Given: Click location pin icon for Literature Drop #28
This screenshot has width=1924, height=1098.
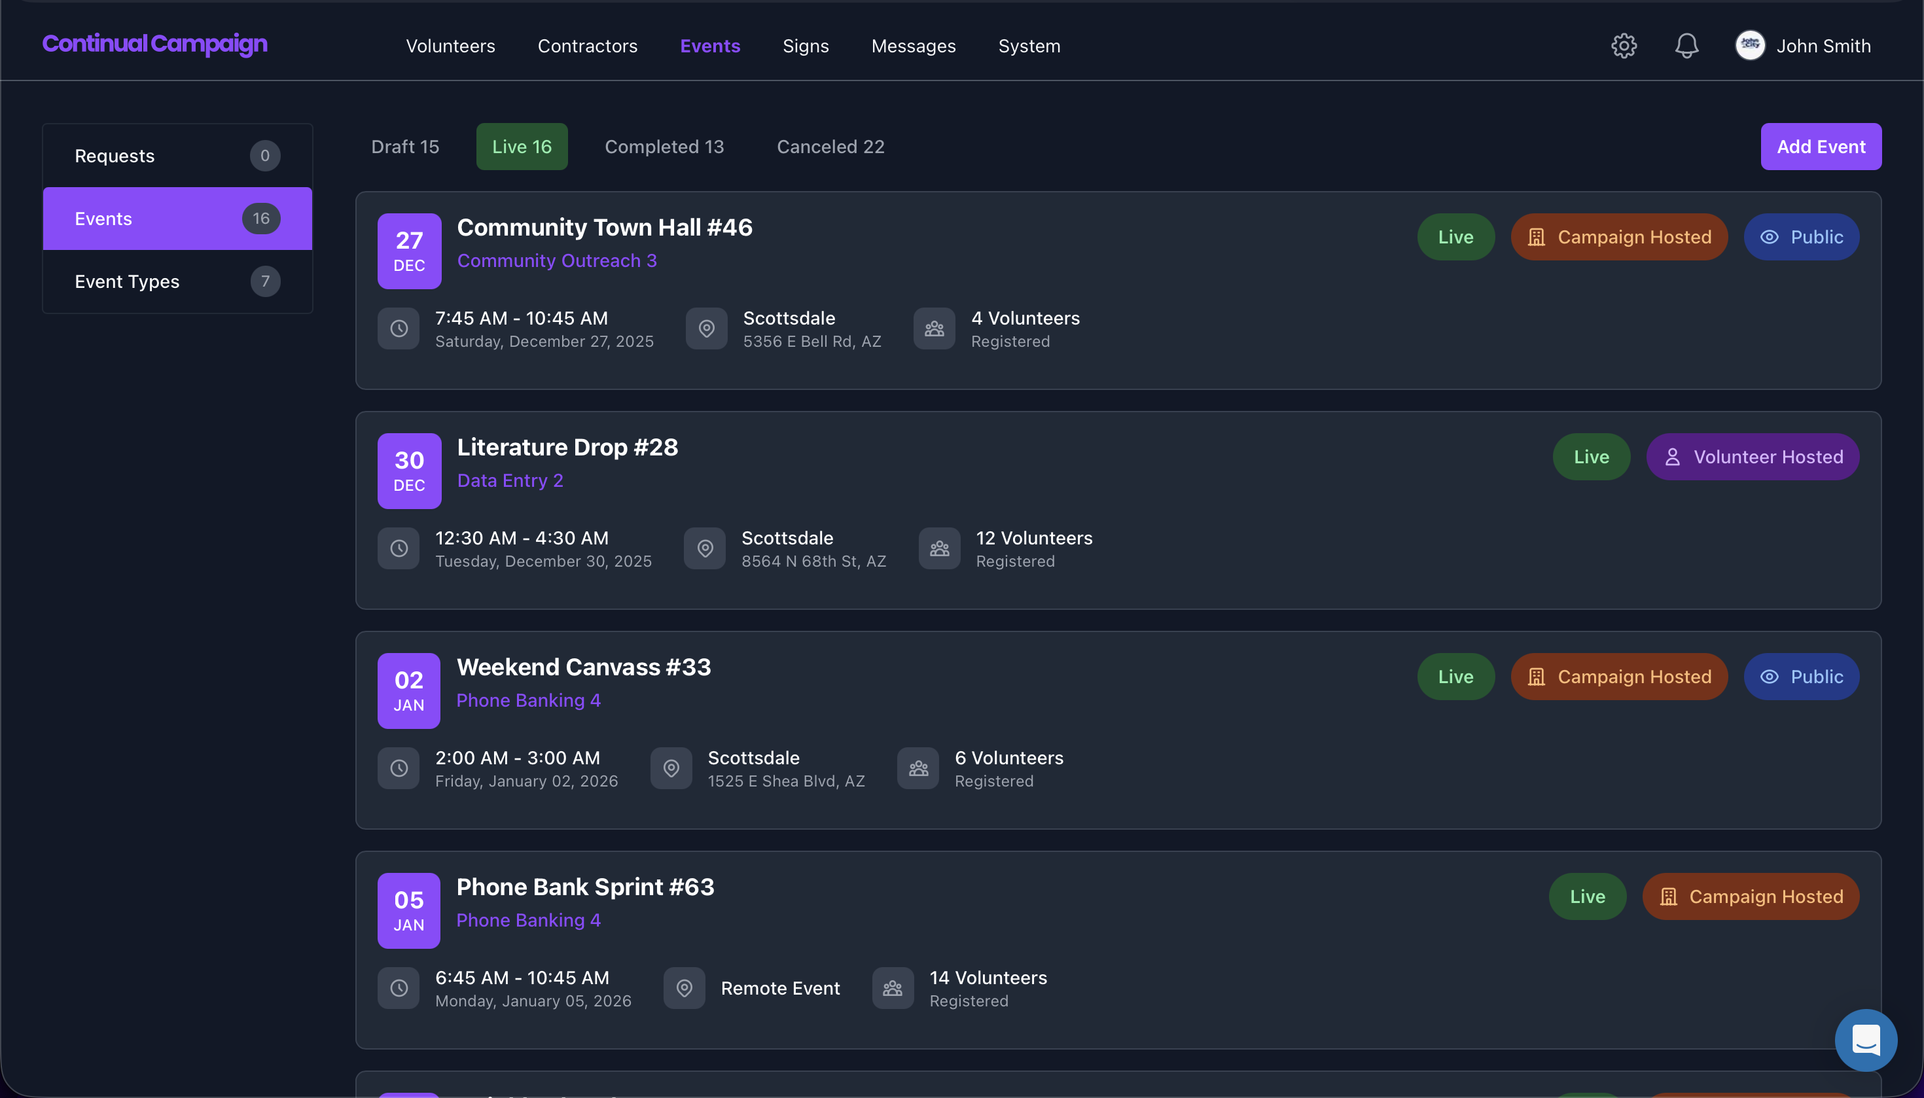Looking at the screenshot, I should pos(704,548).
